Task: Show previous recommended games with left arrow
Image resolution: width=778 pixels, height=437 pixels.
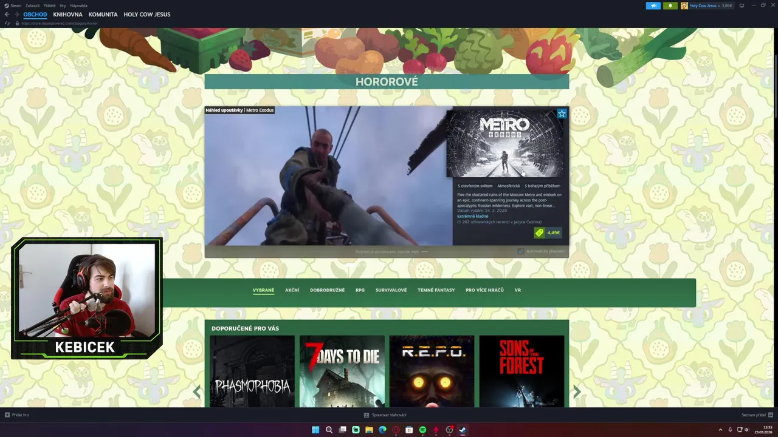Action: tap(196, 391)
